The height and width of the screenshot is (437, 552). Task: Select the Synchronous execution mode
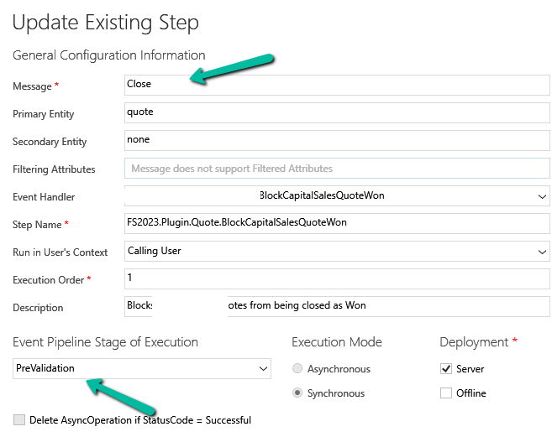[297, 393]
